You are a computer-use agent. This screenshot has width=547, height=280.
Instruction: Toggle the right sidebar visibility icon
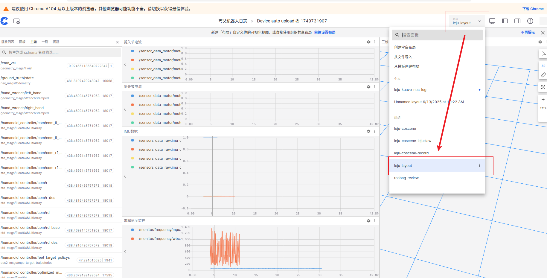pos(517,21)
